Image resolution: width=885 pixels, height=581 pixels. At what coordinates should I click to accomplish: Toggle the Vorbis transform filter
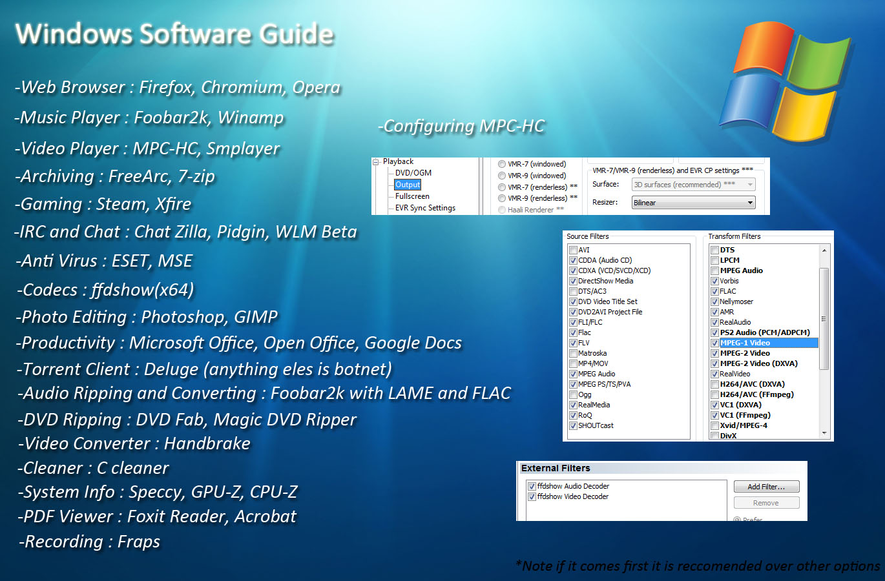point(714,281)
